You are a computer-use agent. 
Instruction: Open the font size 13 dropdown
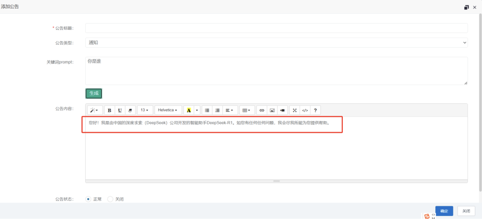click(145, 110)
